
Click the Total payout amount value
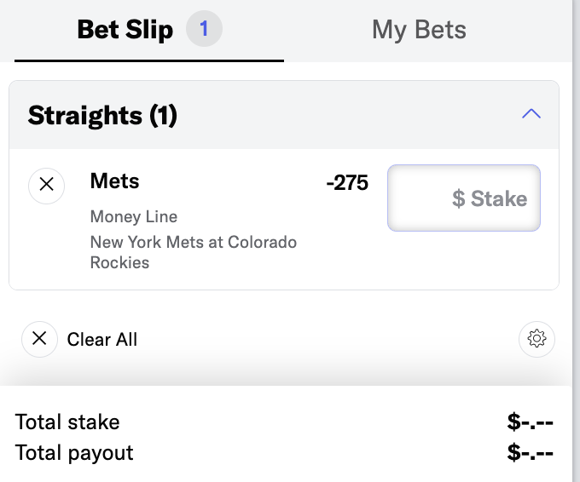tap(531, 452)
